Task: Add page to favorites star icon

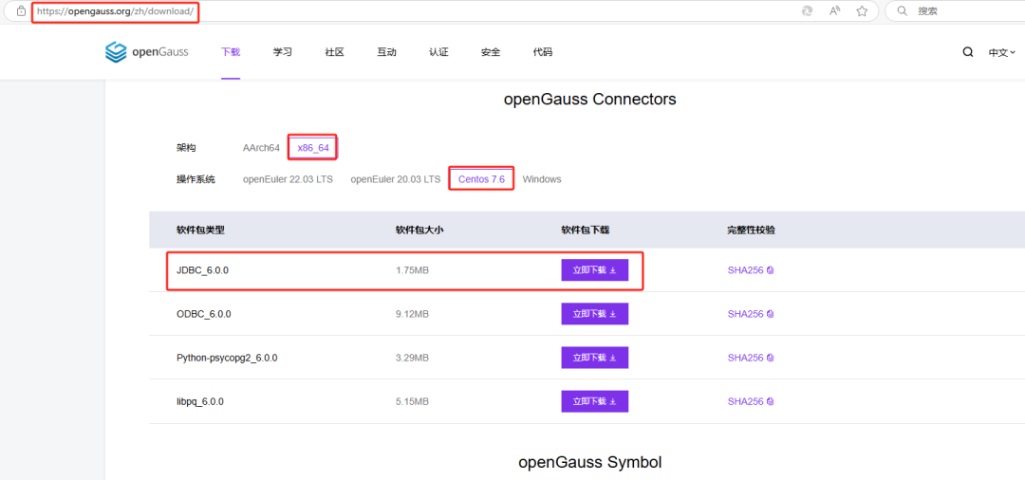Action: 862,11
